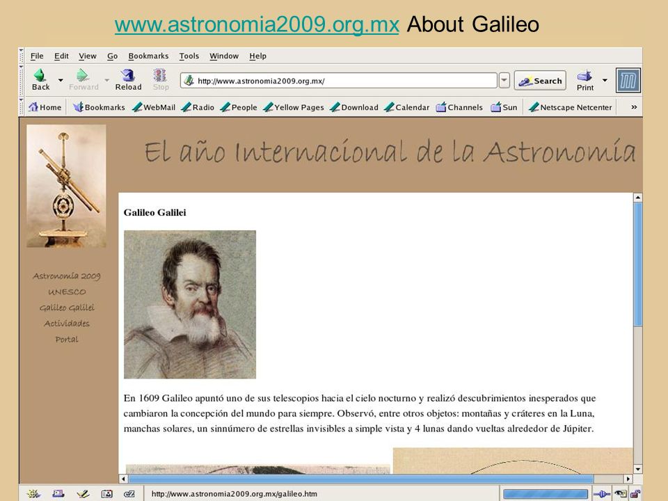Follow the www.astronomia2009.org.mx link in the slide title
The height and width of the screenshot is (501, 668).
coord(257,24)
